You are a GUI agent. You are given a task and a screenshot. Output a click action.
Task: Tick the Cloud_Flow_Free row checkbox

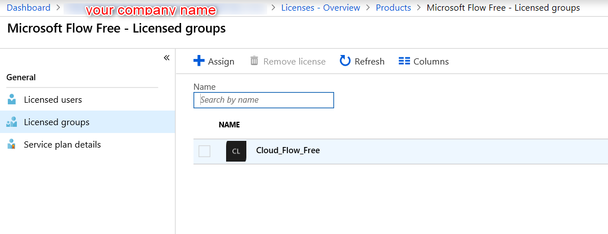tap(204, 151)
